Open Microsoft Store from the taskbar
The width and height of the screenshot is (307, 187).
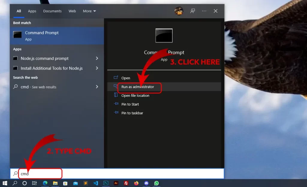pos(65,183)
